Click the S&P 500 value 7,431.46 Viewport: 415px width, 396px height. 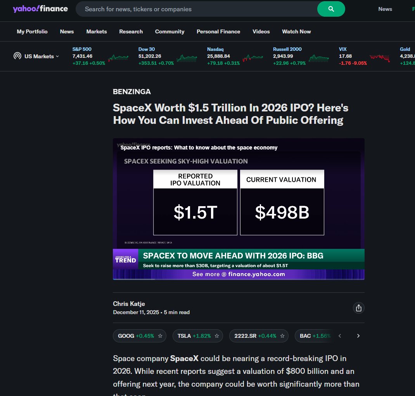click(82, 56)
